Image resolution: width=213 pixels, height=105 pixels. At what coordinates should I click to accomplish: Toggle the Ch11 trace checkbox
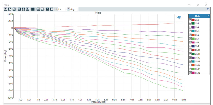(x=190, y=54)
